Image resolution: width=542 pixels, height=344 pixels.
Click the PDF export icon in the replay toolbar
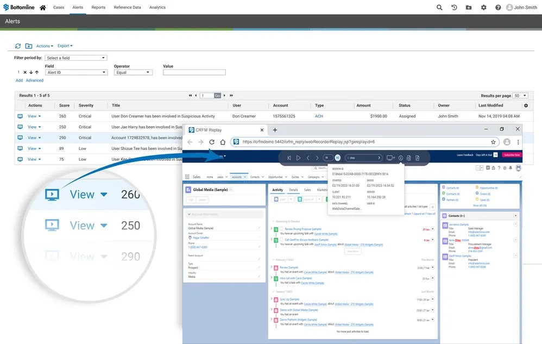pyautogui.click(x=418, y=158)
